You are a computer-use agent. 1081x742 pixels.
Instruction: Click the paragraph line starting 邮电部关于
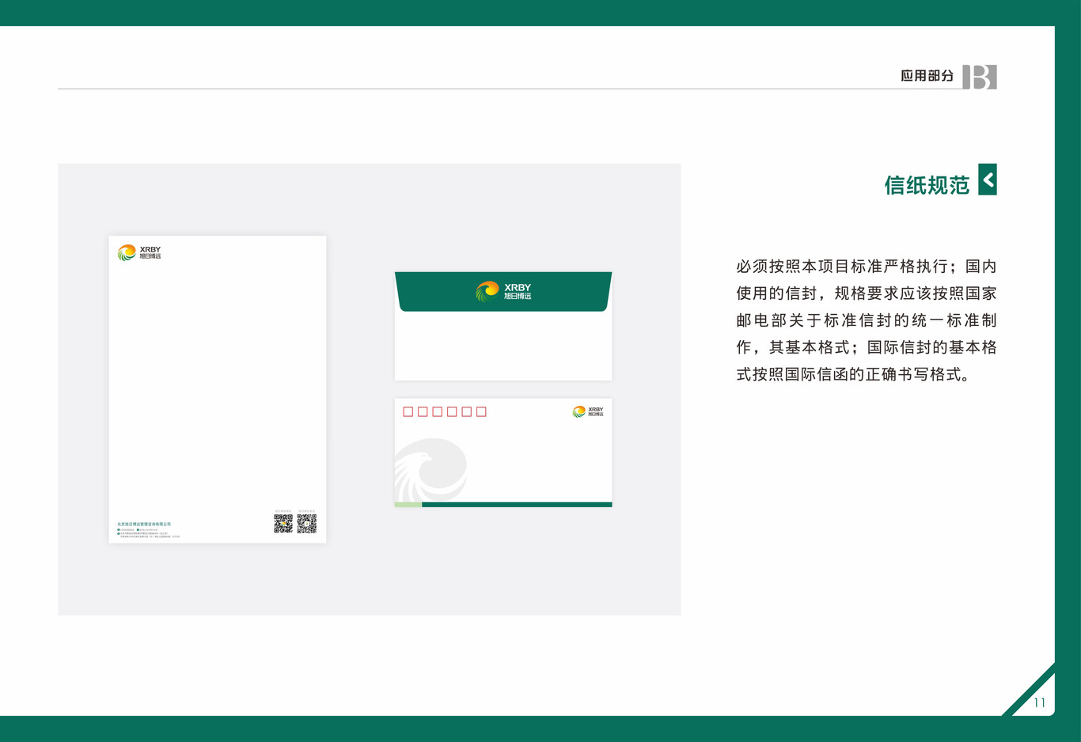coord(867,320)
